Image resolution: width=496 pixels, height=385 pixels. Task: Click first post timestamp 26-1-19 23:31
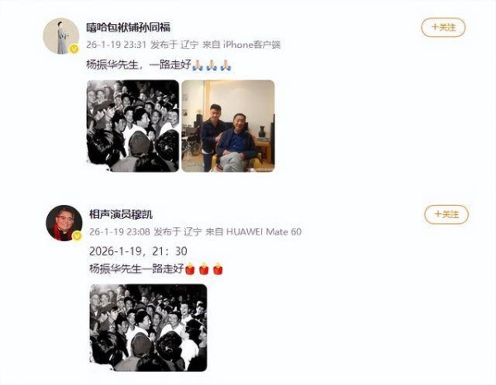[116, 45]
